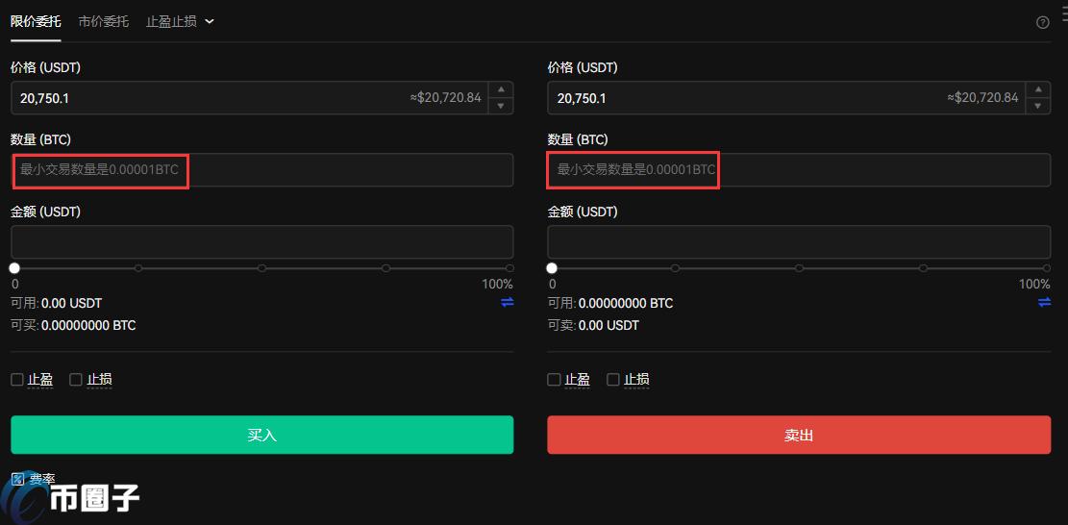Decrease sell price with down arrow

[1037, 106]
